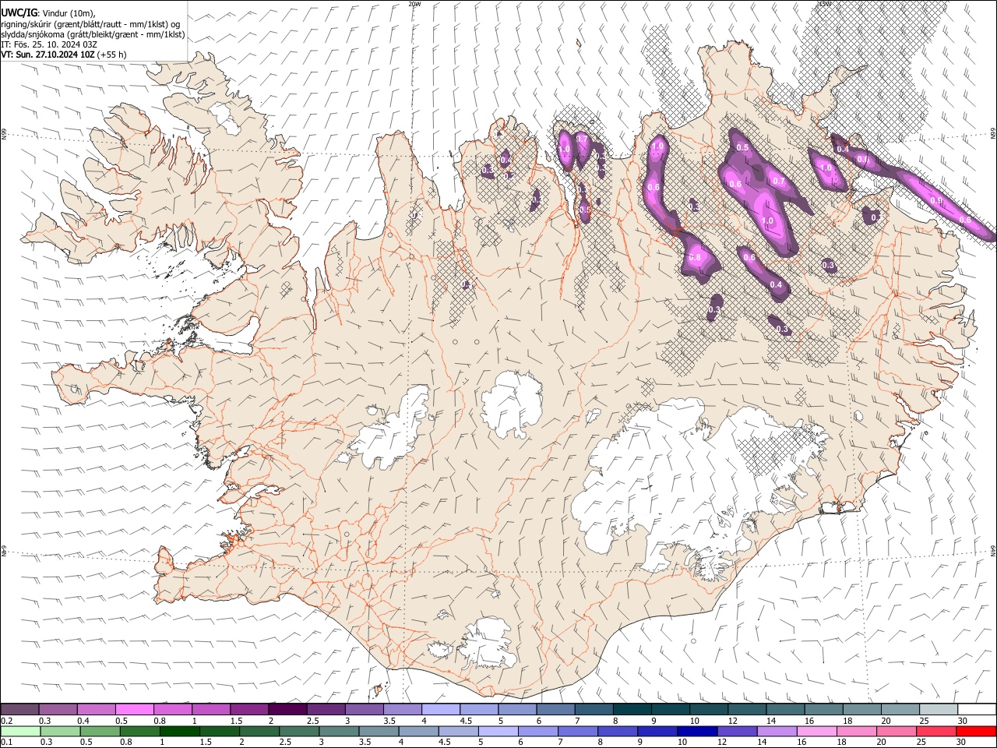
Task: Pick the upper legend swatch labeled 14
Action: point(786,709)
